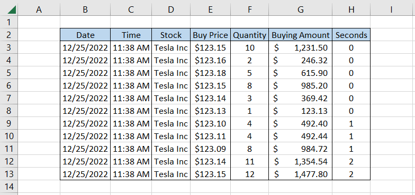Click the Time header cell
Image resolution: width=415 pixels, height=195 pixels.
pyautogui.click(x=131, y=35)
